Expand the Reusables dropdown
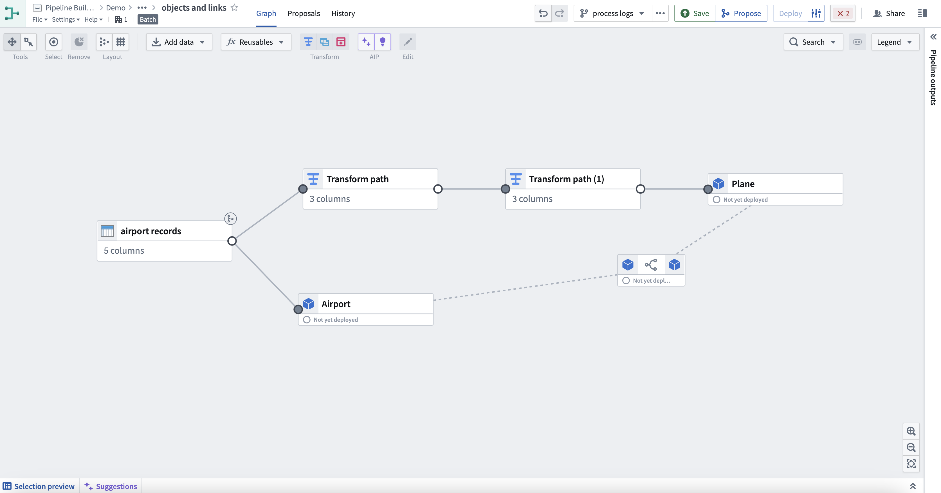The image size is (941, 493). click(256, 42)
